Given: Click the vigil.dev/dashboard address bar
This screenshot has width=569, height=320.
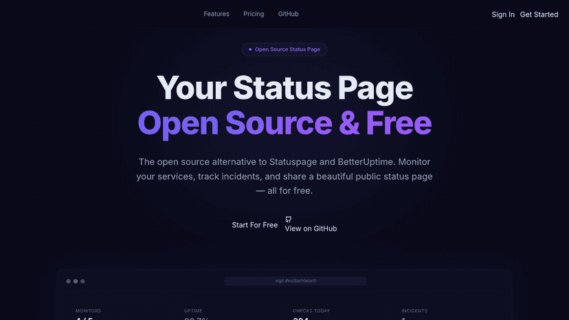Looking at the screenshot, I should pyautogui.click(x=295, y=281).
